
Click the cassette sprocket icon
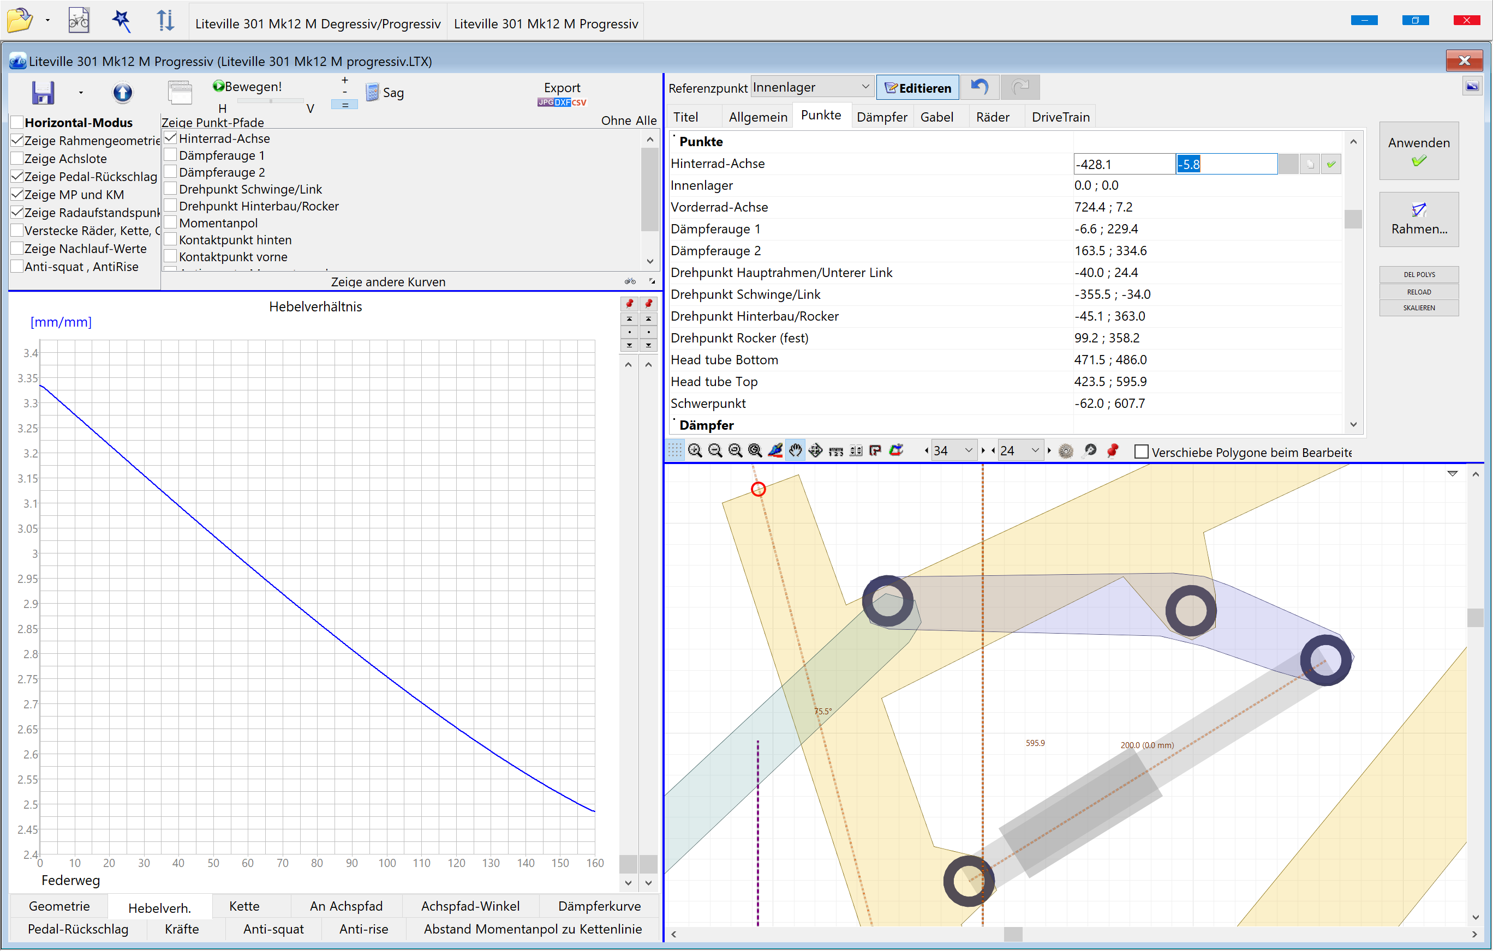click(x=1065, y=451)
